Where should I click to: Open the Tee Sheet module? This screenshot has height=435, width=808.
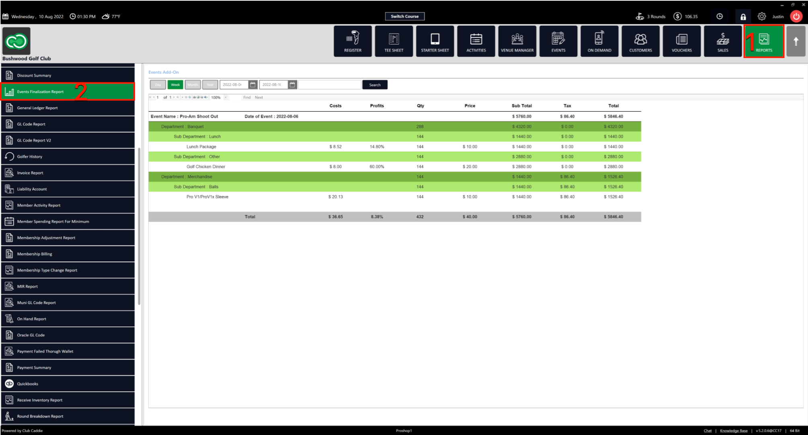tap(394, 41)
